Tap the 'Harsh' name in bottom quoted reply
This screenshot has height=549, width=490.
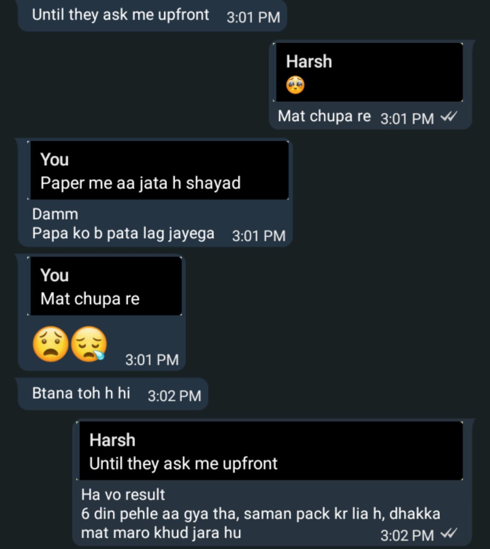112,440
